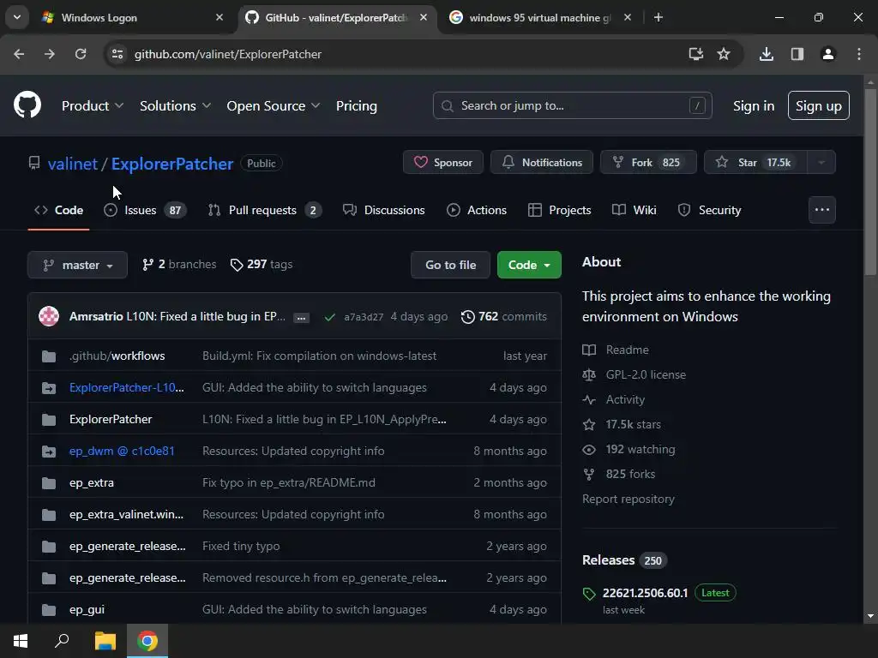Image resolution: width=878 pixels, height=658 pixels.
Task: Open Chrome downloads icon
Action: (767, 54)
